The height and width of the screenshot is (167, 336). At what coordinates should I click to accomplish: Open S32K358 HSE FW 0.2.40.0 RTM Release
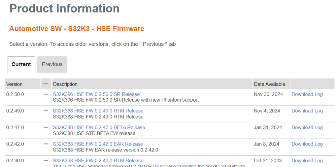98,160
